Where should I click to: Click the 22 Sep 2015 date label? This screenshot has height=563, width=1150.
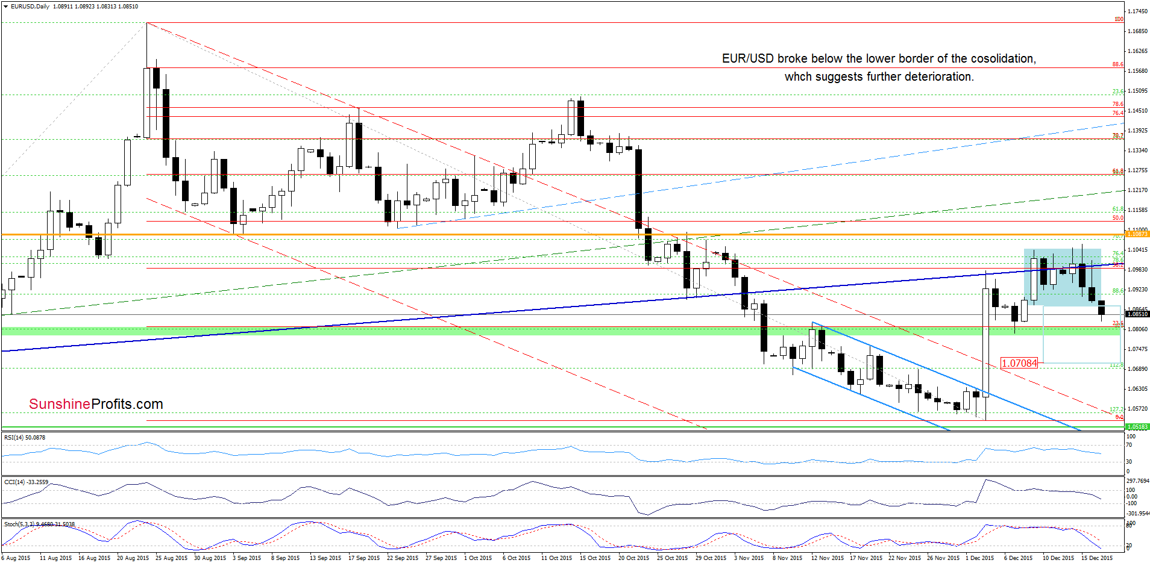(403, 558)
